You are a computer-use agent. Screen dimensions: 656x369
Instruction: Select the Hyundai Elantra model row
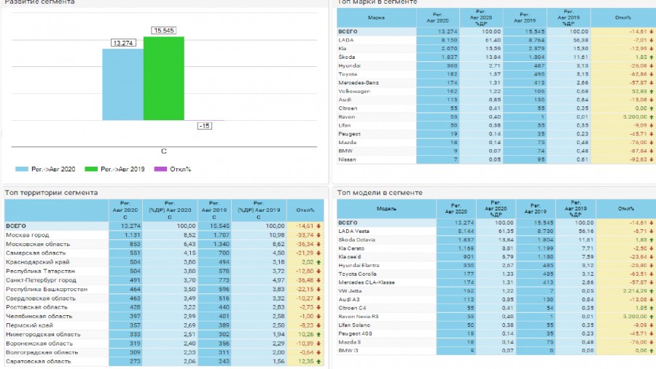tap(496, 266)
